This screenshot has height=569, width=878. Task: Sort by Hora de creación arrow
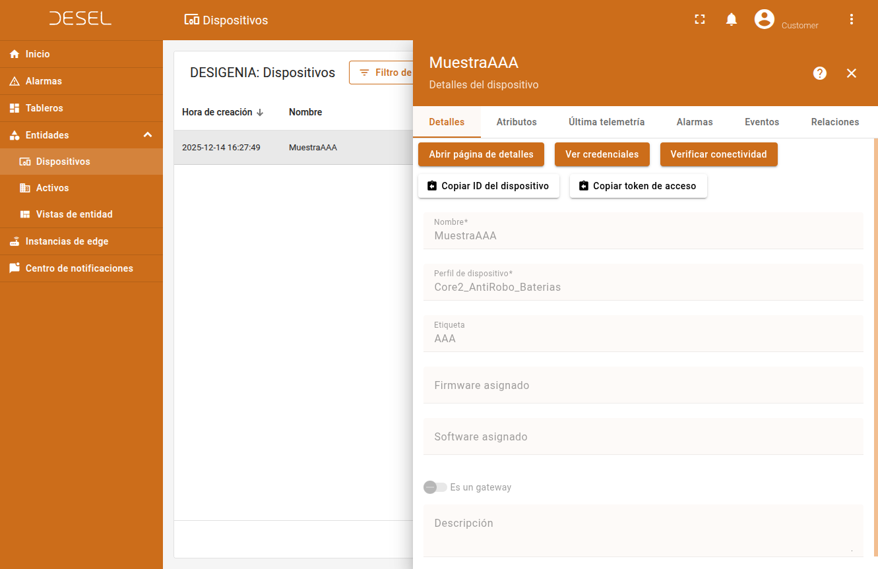pos(260,113)
